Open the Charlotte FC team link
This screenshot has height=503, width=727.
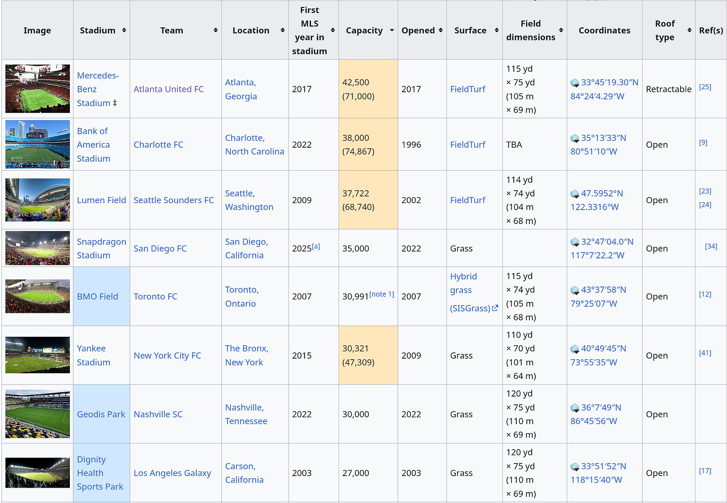click(158, 144)
